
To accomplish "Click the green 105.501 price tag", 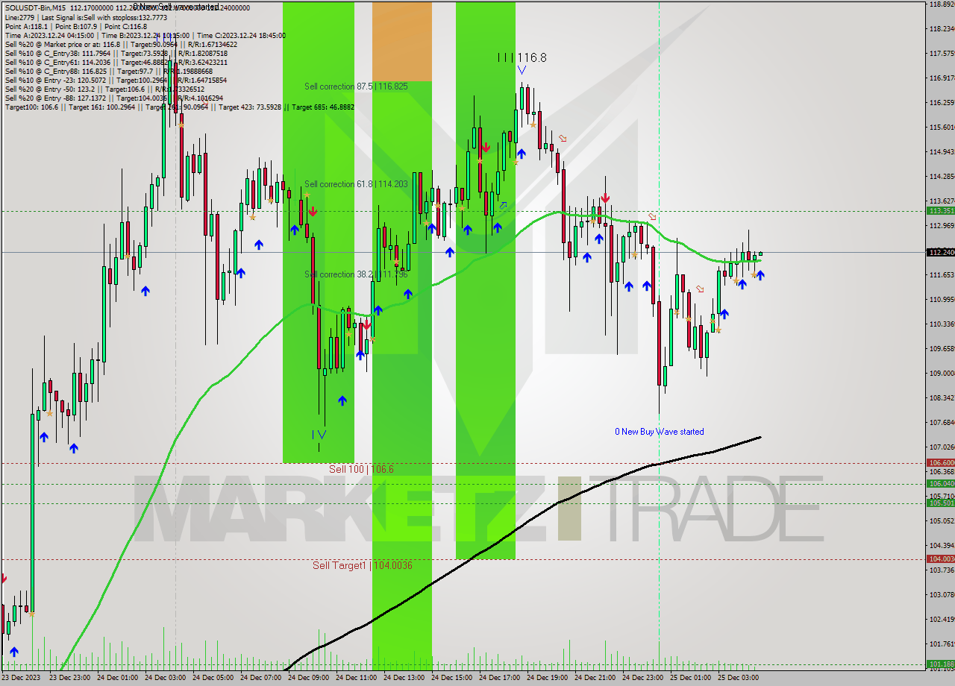I will 940,503.
